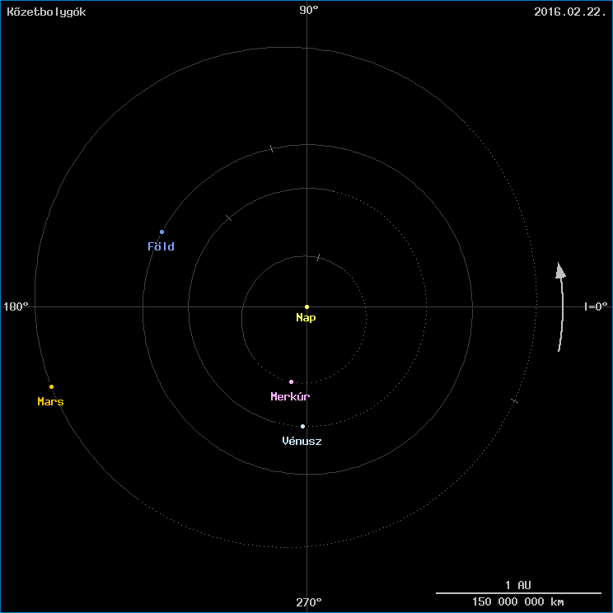Click the blue Earth planet dot
613x613 pixels.
point(161,232)
